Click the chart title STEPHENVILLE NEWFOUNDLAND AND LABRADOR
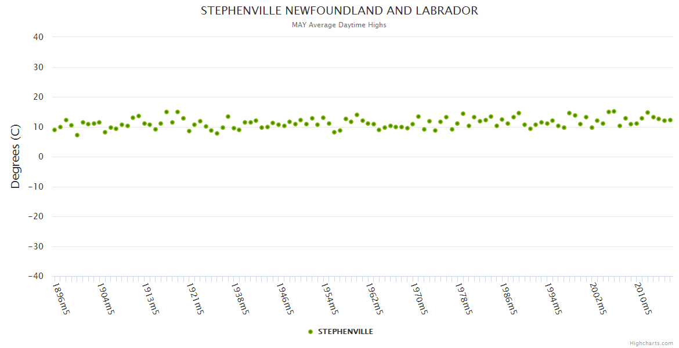Screen dimensions: 679x348 click(339, 11)
